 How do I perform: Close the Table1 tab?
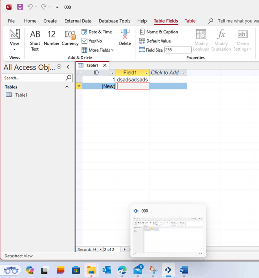click(105, 65)
